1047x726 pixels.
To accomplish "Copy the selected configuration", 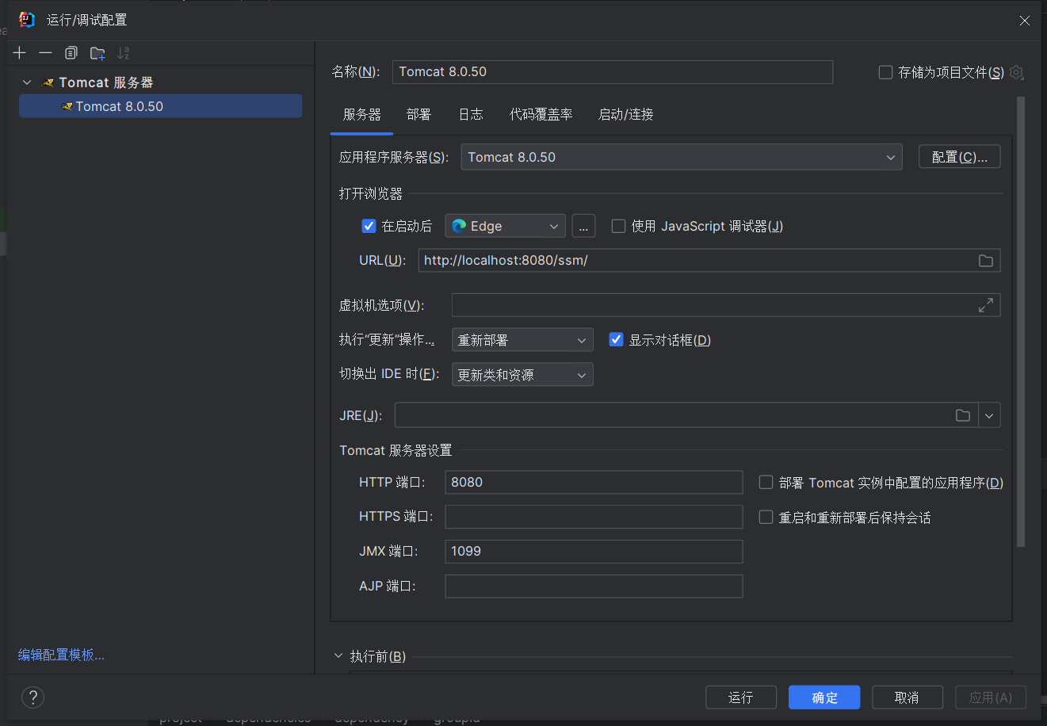I will coord(71,53).
